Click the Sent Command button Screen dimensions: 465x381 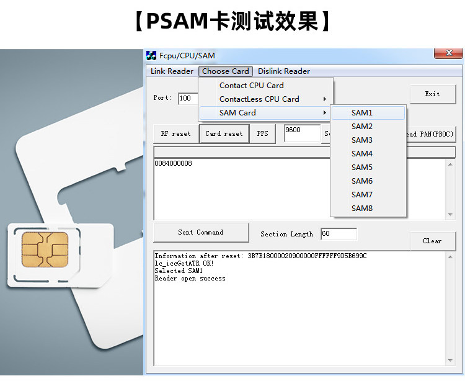click(201, 232)
